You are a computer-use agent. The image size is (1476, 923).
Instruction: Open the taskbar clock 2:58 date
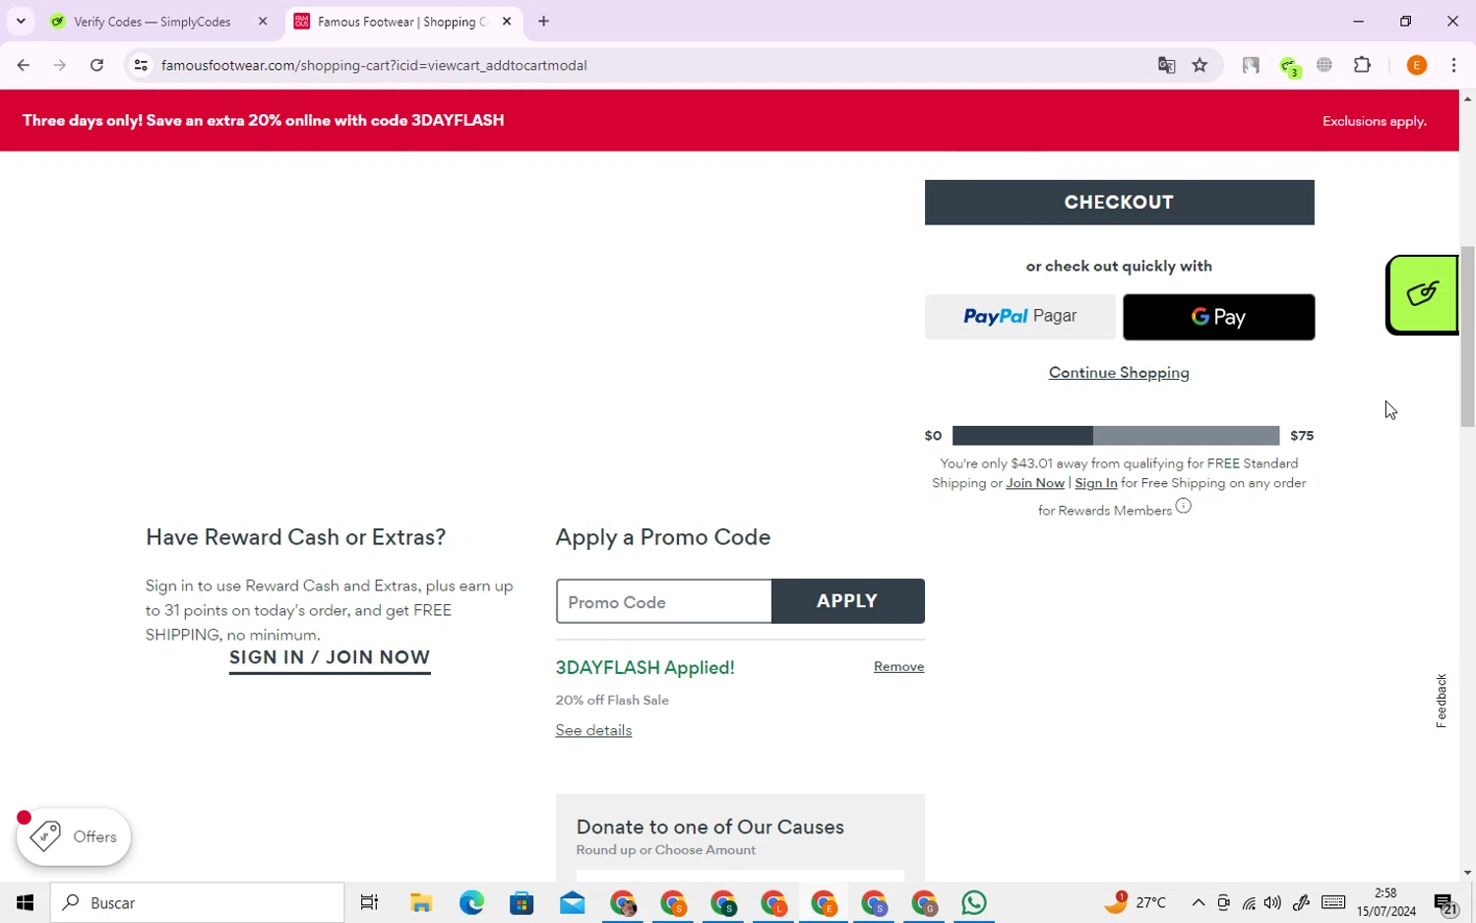tap(1385, 902)
